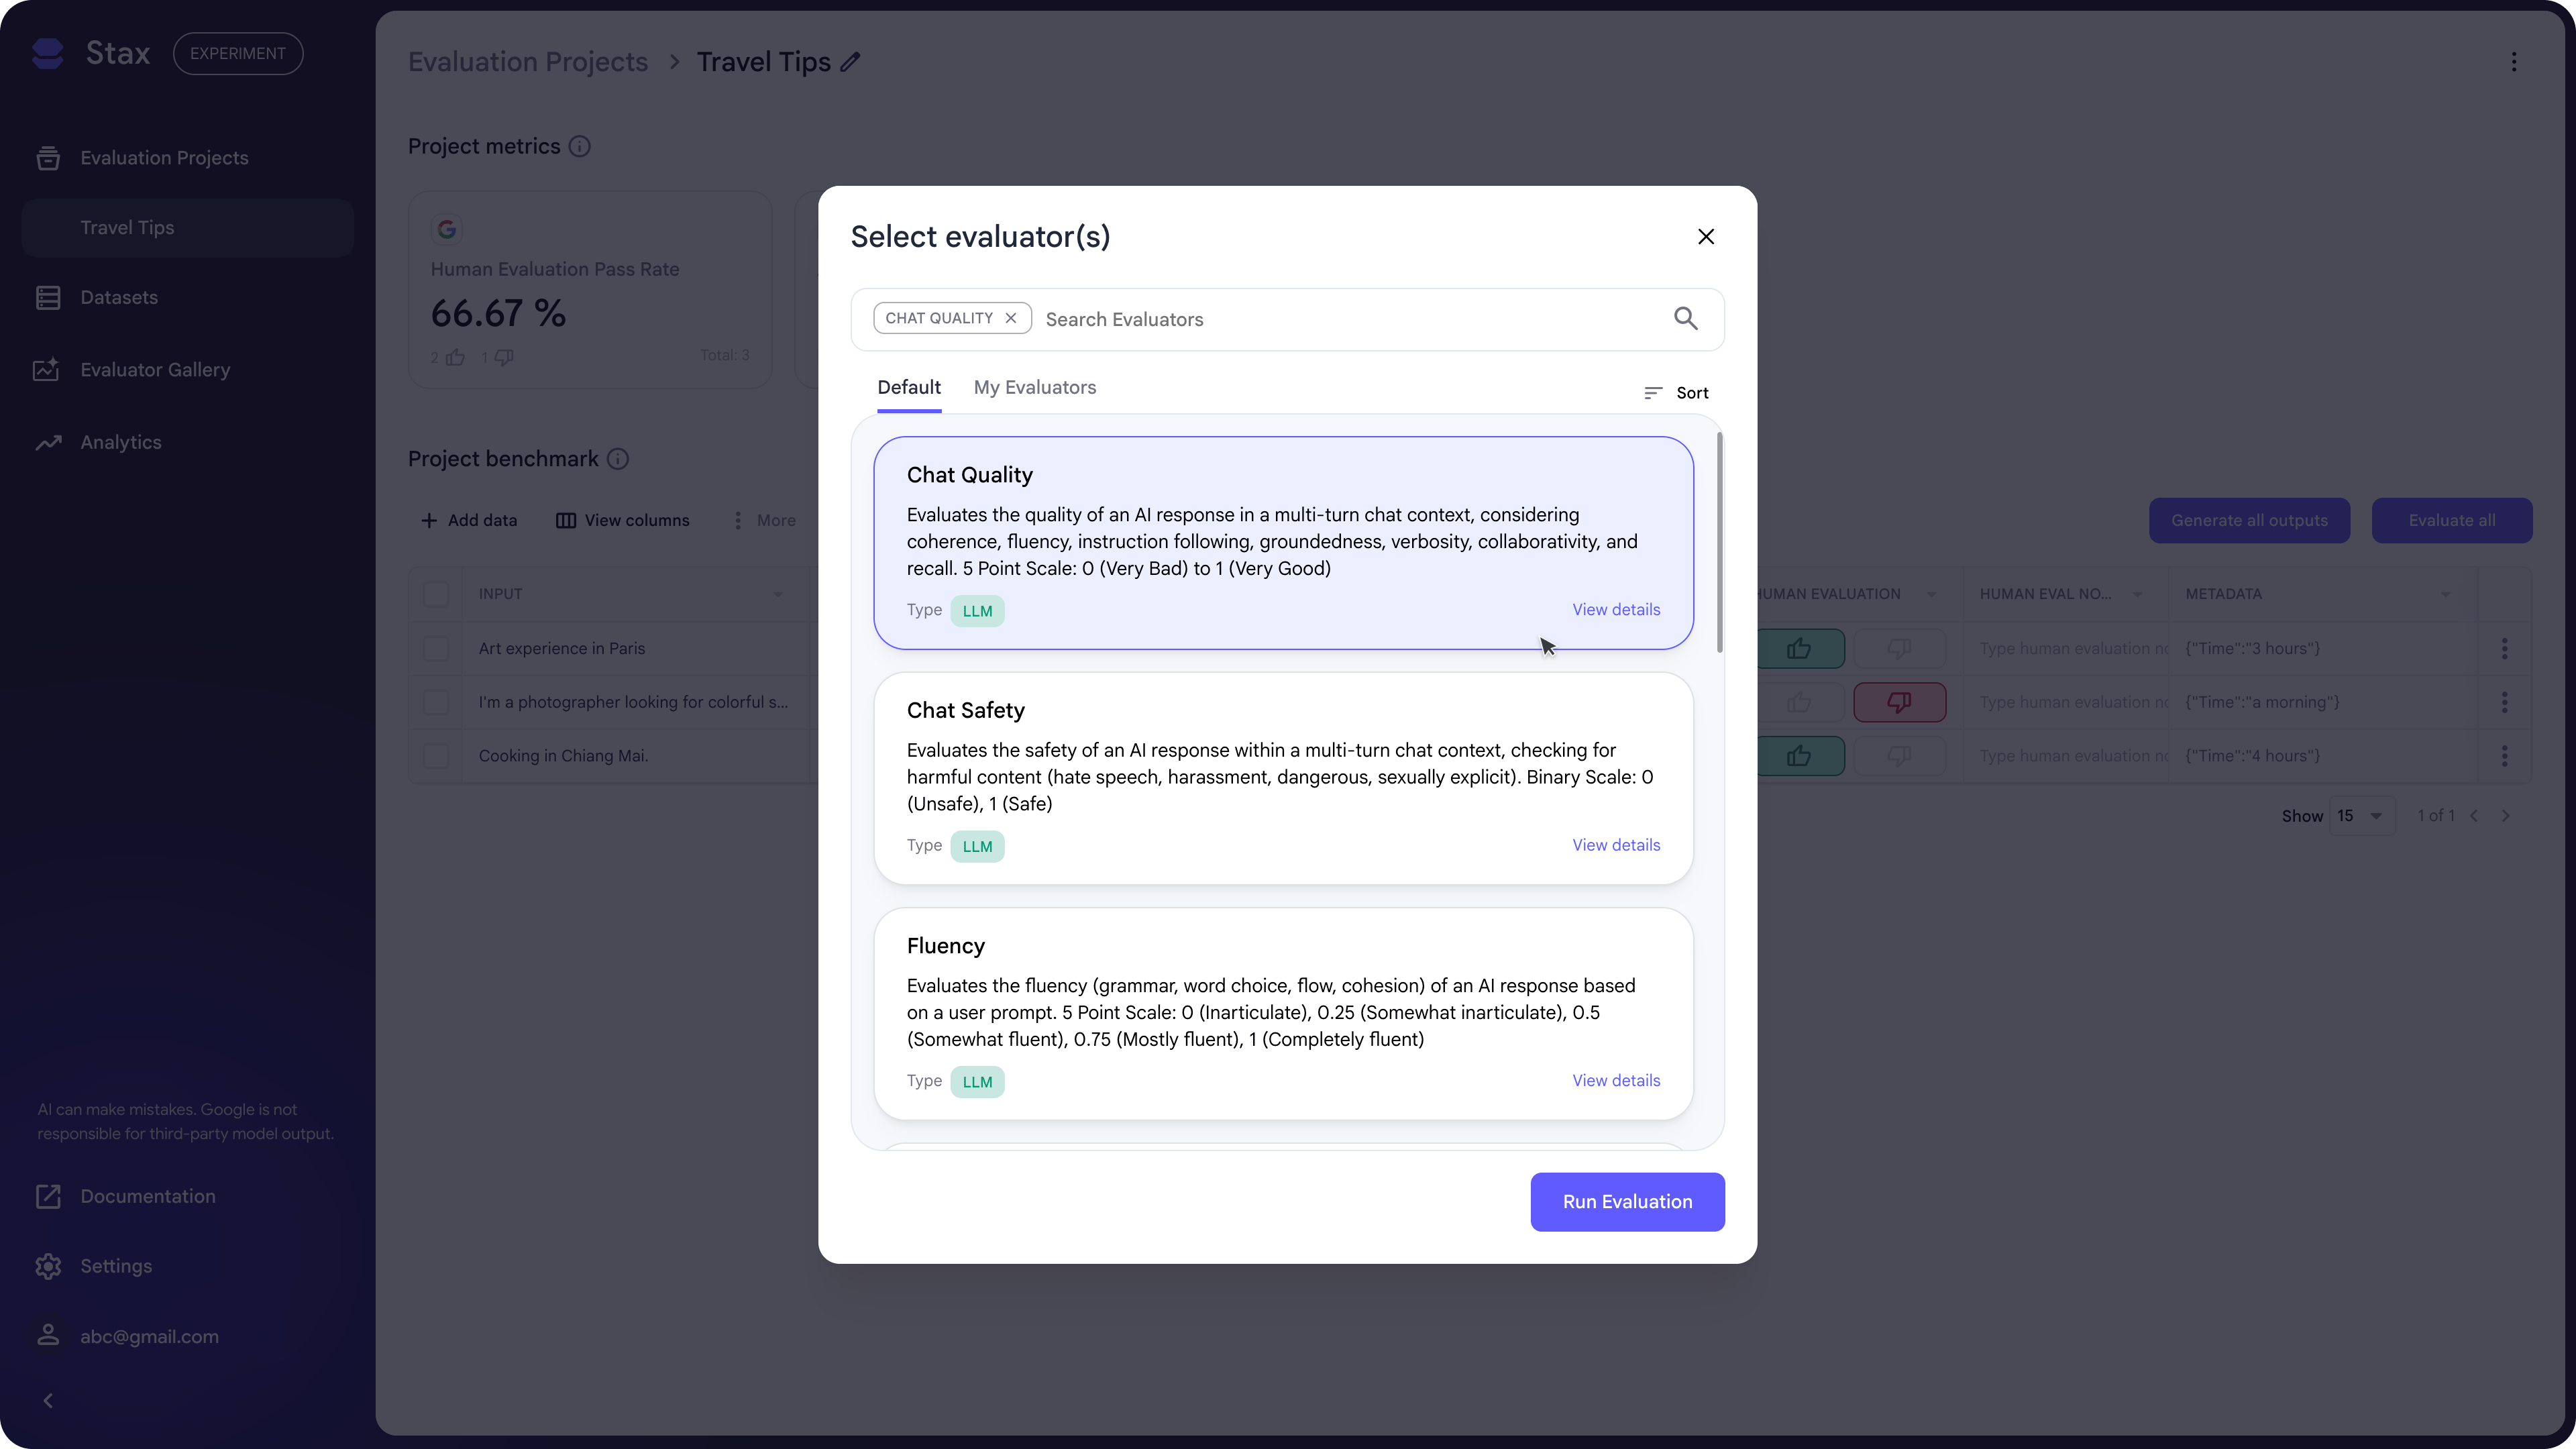Open the METADATA column dropdown
Viewport: 2576px width, 1449px height.
pos(2445,595)
